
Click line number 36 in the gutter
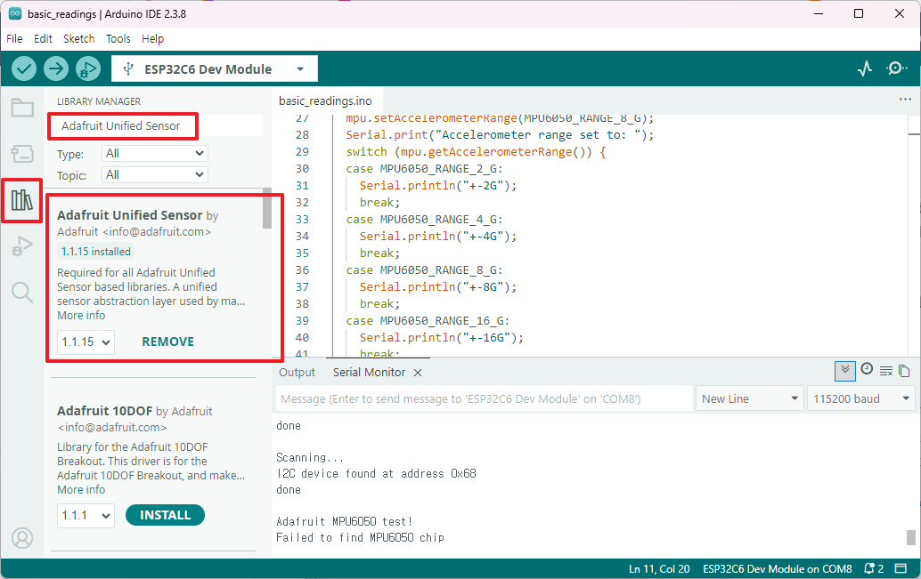point(302,270)
